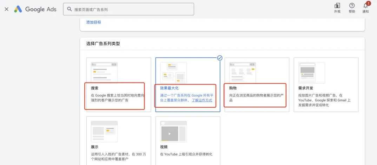This screenshot has height=165, width=377.
Task: Click the 选择广告系列类型 heading
Action: (x=103, y=44)
